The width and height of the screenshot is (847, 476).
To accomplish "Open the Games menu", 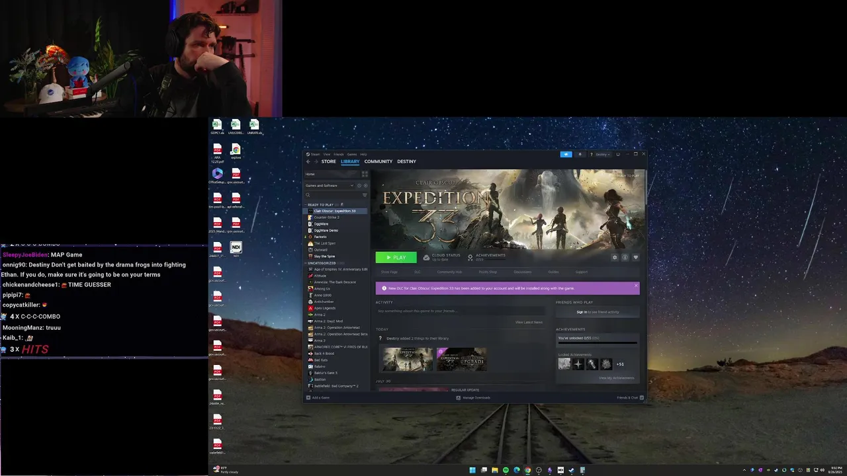I will tap(352, 154).
